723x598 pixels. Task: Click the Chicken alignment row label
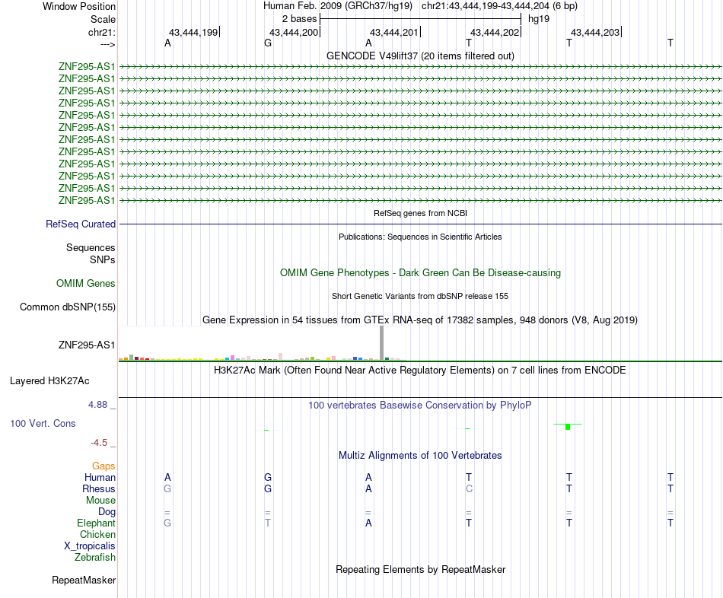97,534
